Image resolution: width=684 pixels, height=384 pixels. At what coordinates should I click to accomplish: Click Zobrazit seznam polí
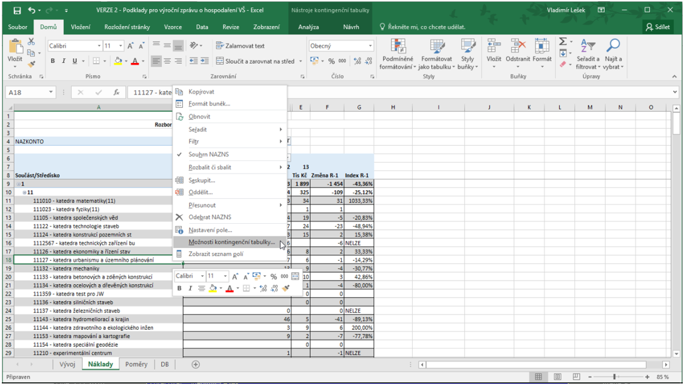tap(230, 254)
